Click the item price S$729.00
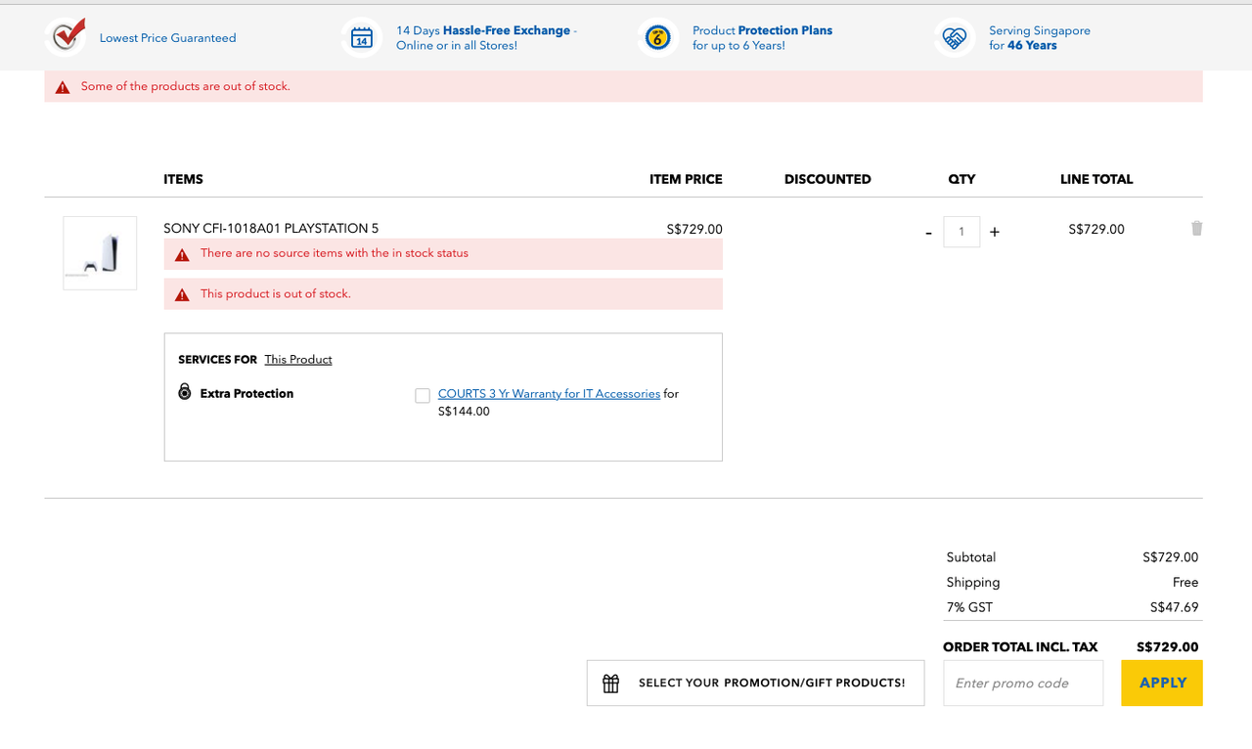This screenshot has width=1252, height=749. 694,230
